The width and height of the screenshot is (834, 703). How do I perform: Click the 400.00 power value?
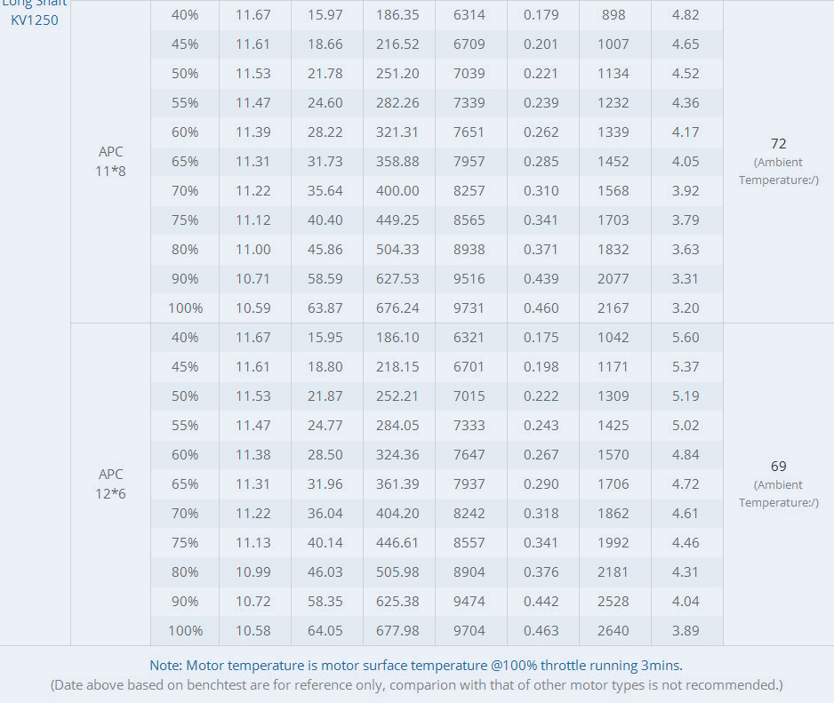click(x=397, y=191)
